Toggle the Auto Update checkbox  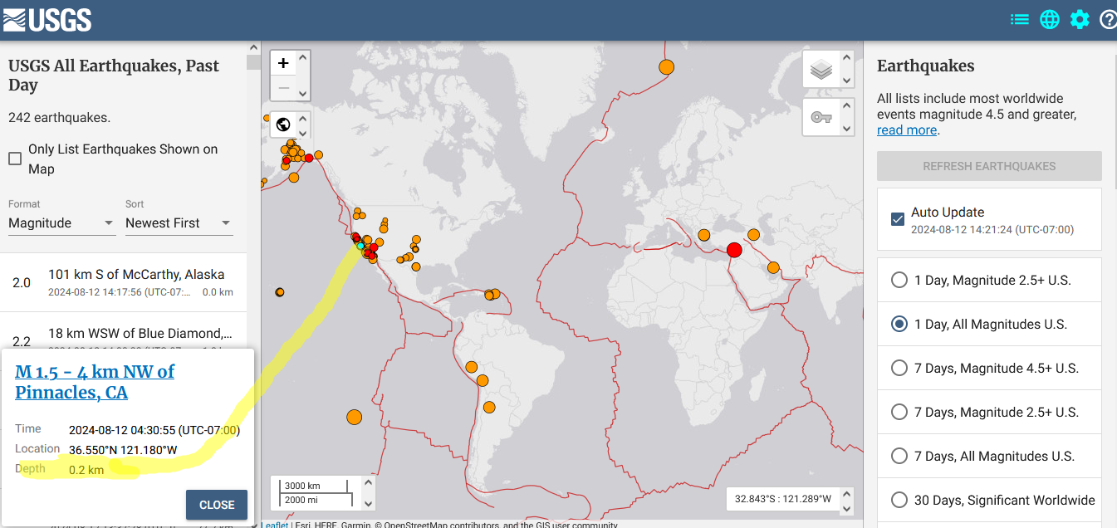(898, 219)
